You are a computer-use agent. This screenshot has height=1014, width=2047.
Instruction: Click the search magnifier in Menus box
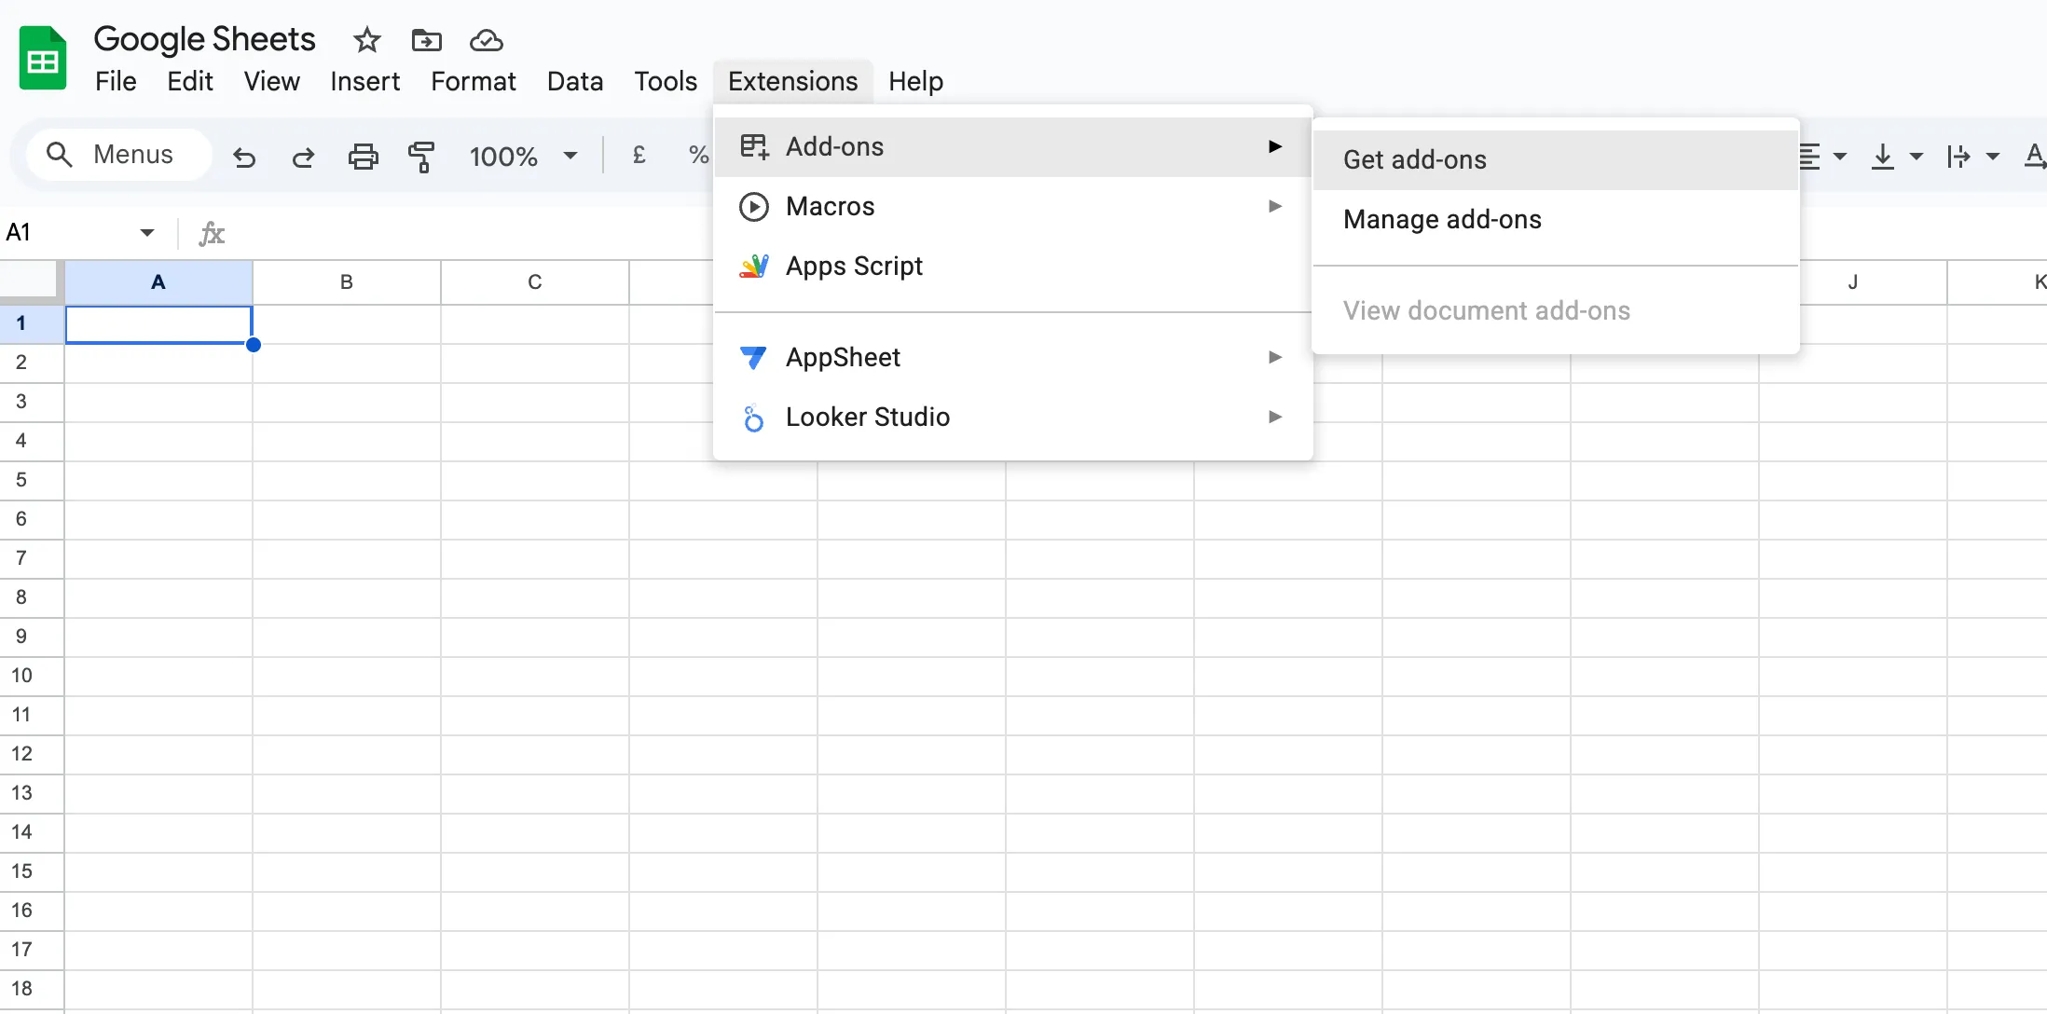click(x=60, y=155)
